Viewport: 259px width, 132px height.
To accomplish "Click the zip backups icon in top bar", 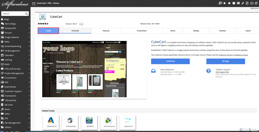I will tap(247, 3).
